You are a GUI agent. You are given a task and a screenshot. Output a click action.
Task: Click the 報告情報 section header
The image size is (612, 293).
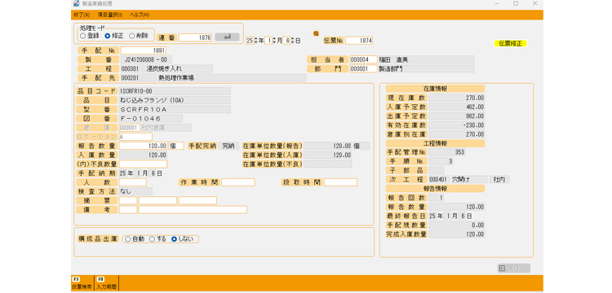[x=435, y=189]
